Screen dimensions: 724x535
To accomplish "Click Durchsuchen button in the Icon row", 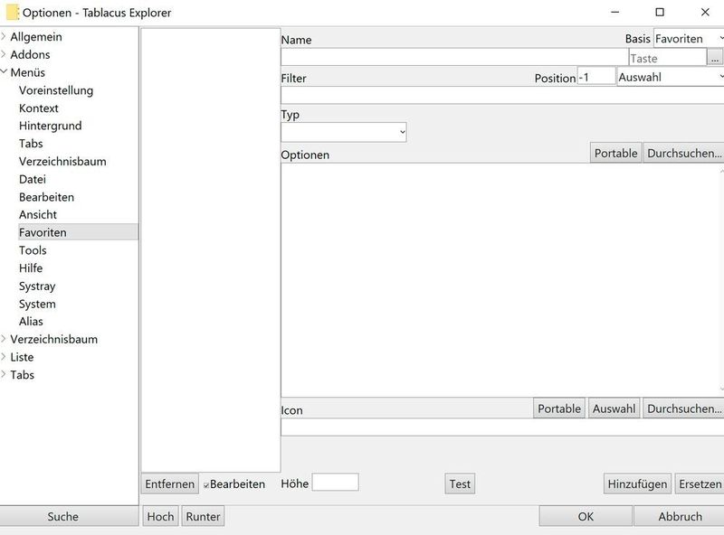I will (x=684, y=408).
